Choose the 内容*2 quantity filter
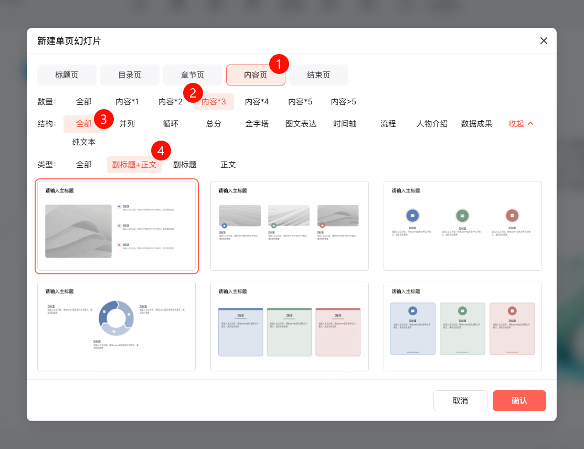Viewport: 584px width, 449px height. click(170, 102)
